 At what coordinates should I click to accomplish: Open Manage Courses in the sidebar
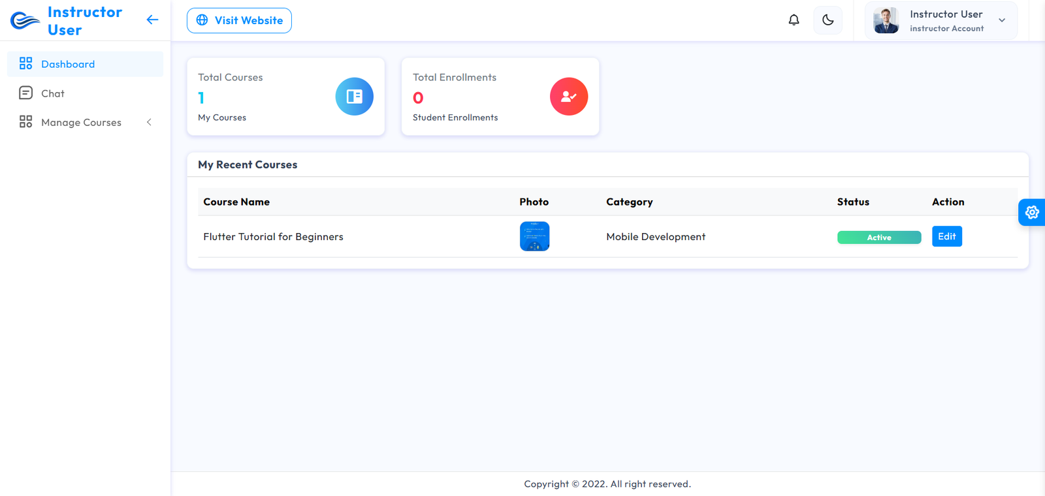(81, 122)
